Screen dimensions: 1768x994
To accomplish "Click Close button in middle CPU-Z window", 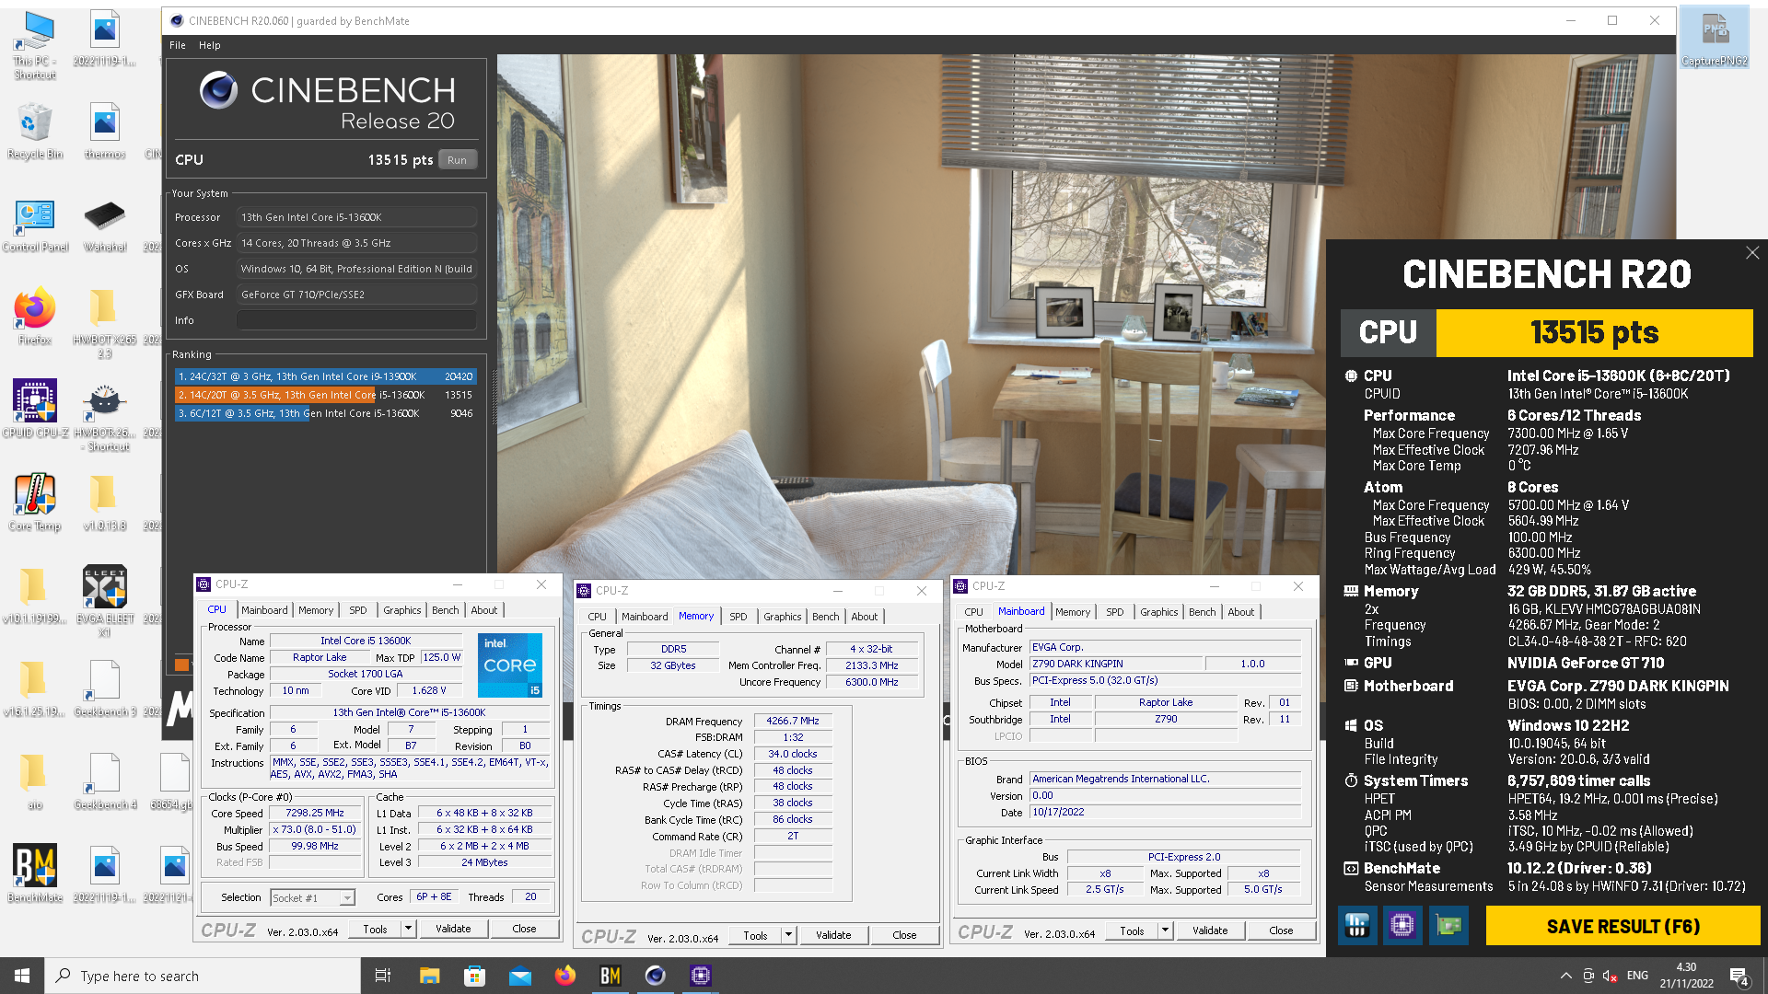I will point(904,935).
